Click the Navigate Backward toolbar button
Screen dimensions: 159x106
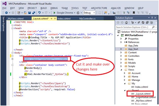point(6,13)
